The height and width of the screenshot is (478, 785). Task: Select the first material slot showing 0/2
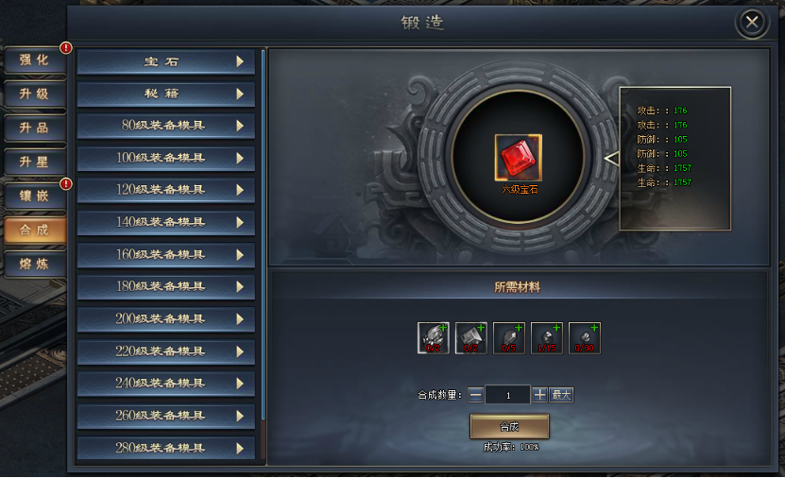pos(433,338)
